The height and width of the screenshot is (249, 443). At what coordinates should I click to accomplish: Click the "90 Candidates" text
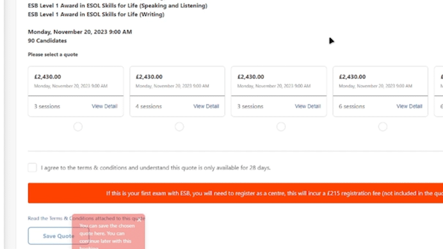click(47, 41)
